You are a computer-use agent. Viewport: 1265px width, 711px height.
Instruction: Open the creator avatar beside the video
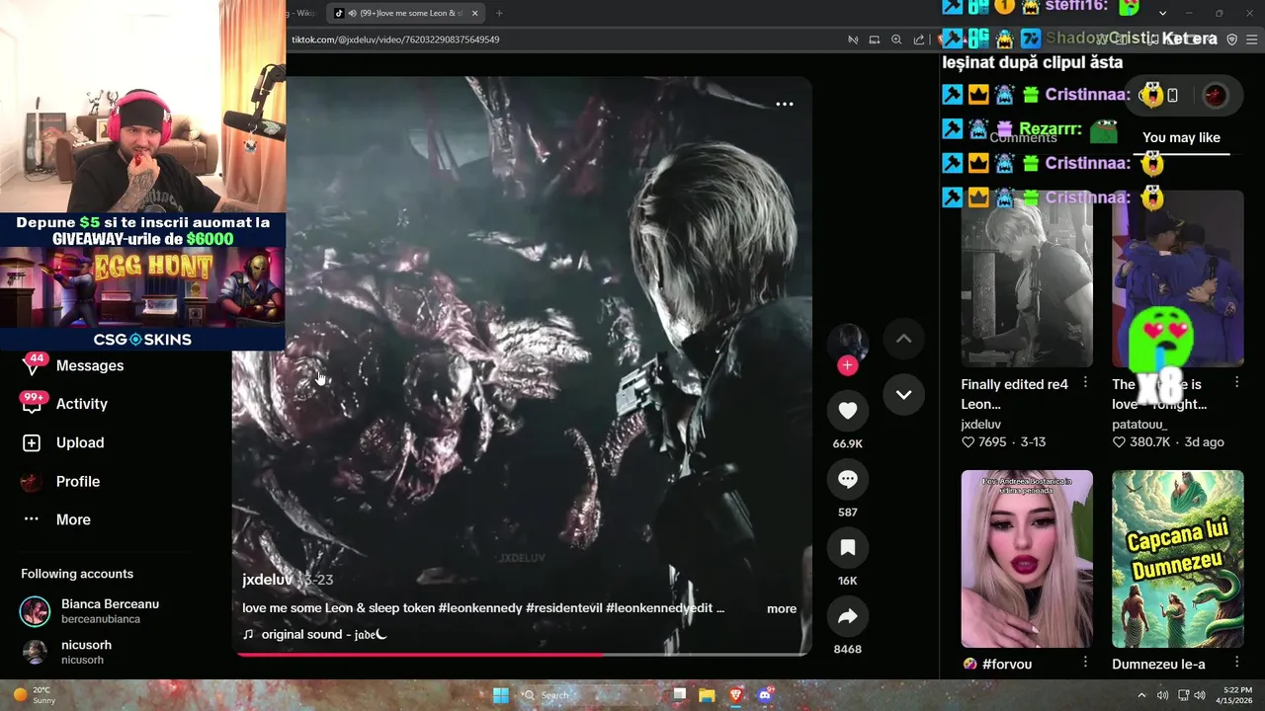pyautogui.click(x=847, y=343)
